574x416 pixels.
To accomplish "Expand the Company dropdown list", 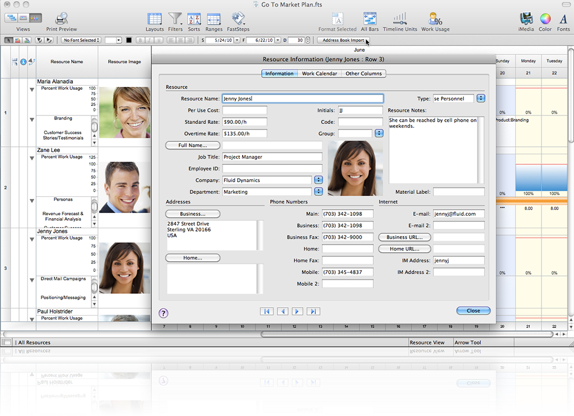I will click(x=318, y=180).
